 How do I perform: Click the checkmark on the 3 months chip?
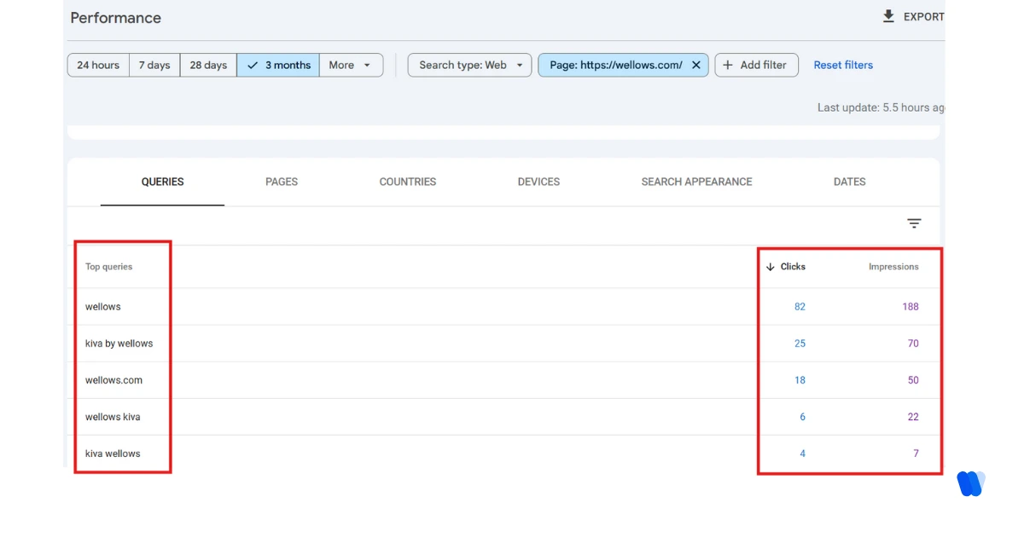pyautogui.click(x=253, y=64)
